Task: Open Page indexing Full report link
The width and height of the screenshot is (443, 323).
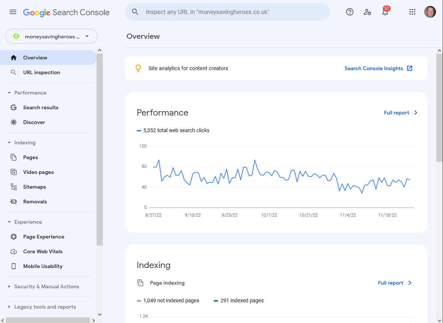Action: [394, 283]
